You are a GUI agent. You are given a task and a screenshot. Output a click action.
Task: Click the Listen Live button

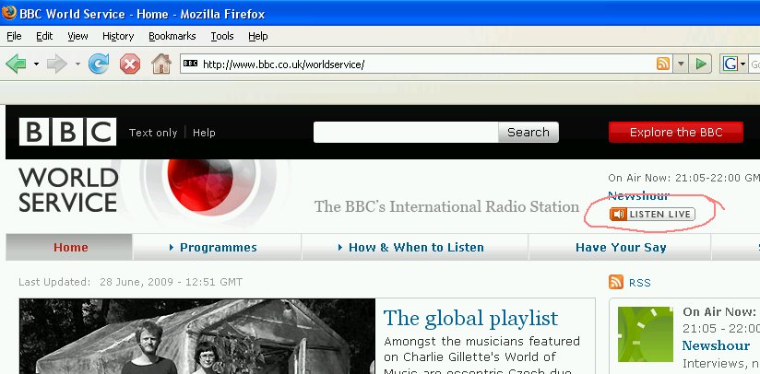[652, 215]
